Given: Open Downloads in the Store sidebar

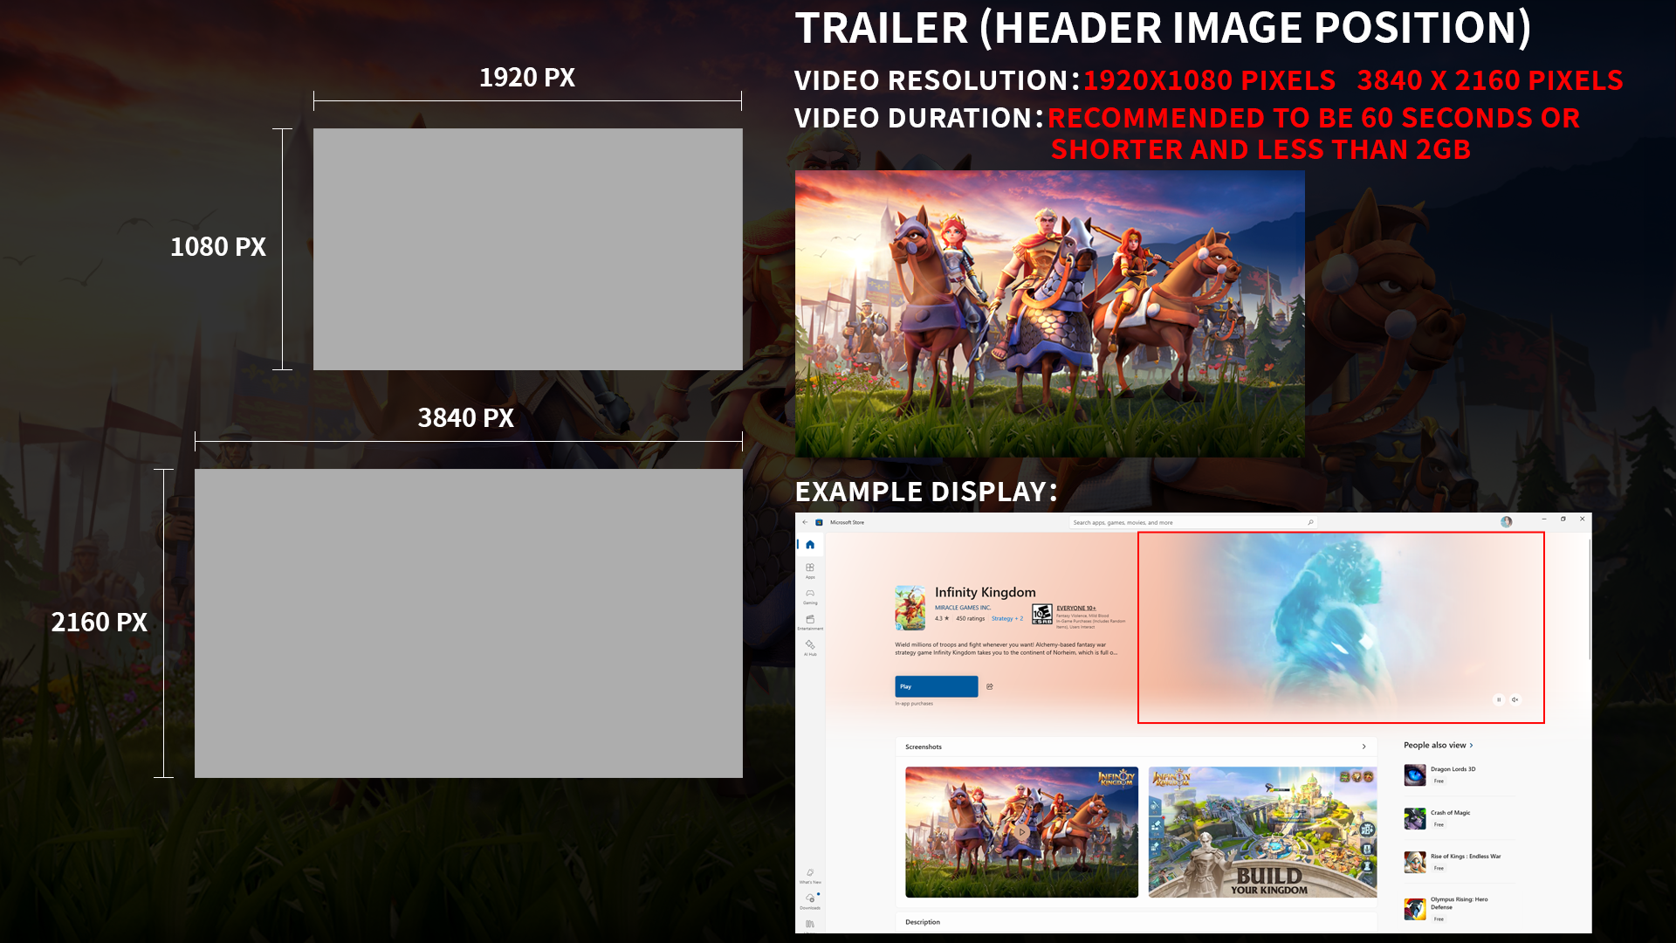Looking at the screenshot, I should point(810,901).
